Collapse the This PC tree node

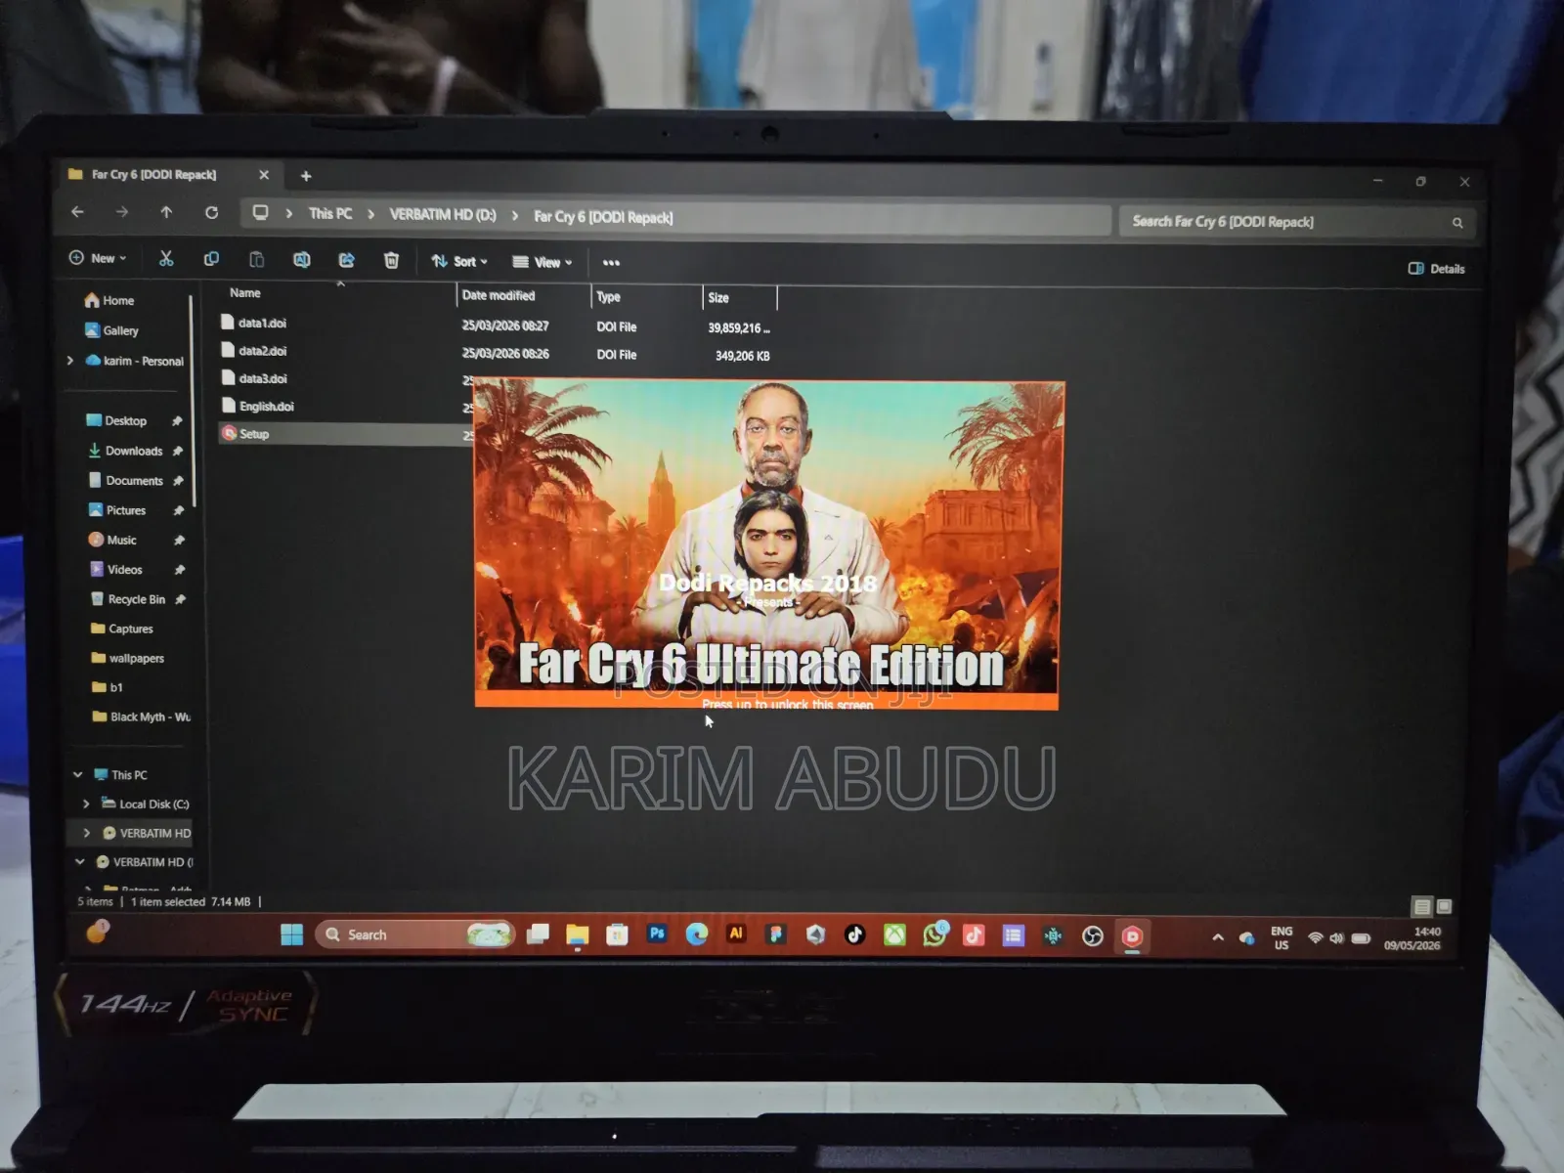78,774
